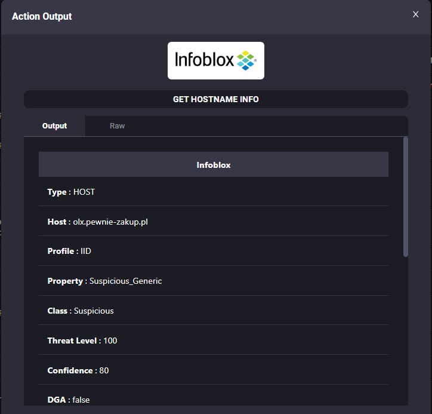
Task: Click the Infoblox logo image
Action: (x=216, y=60)
